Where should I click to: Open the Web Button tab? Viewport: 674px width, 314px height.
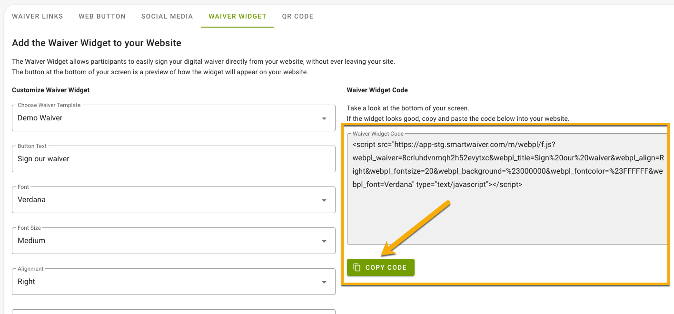[x=102, y=16]
